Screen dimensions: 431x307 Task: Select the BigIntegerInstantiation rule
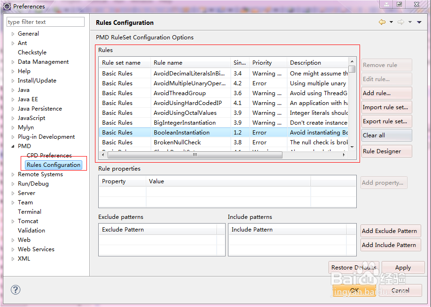tap(223, 123)
